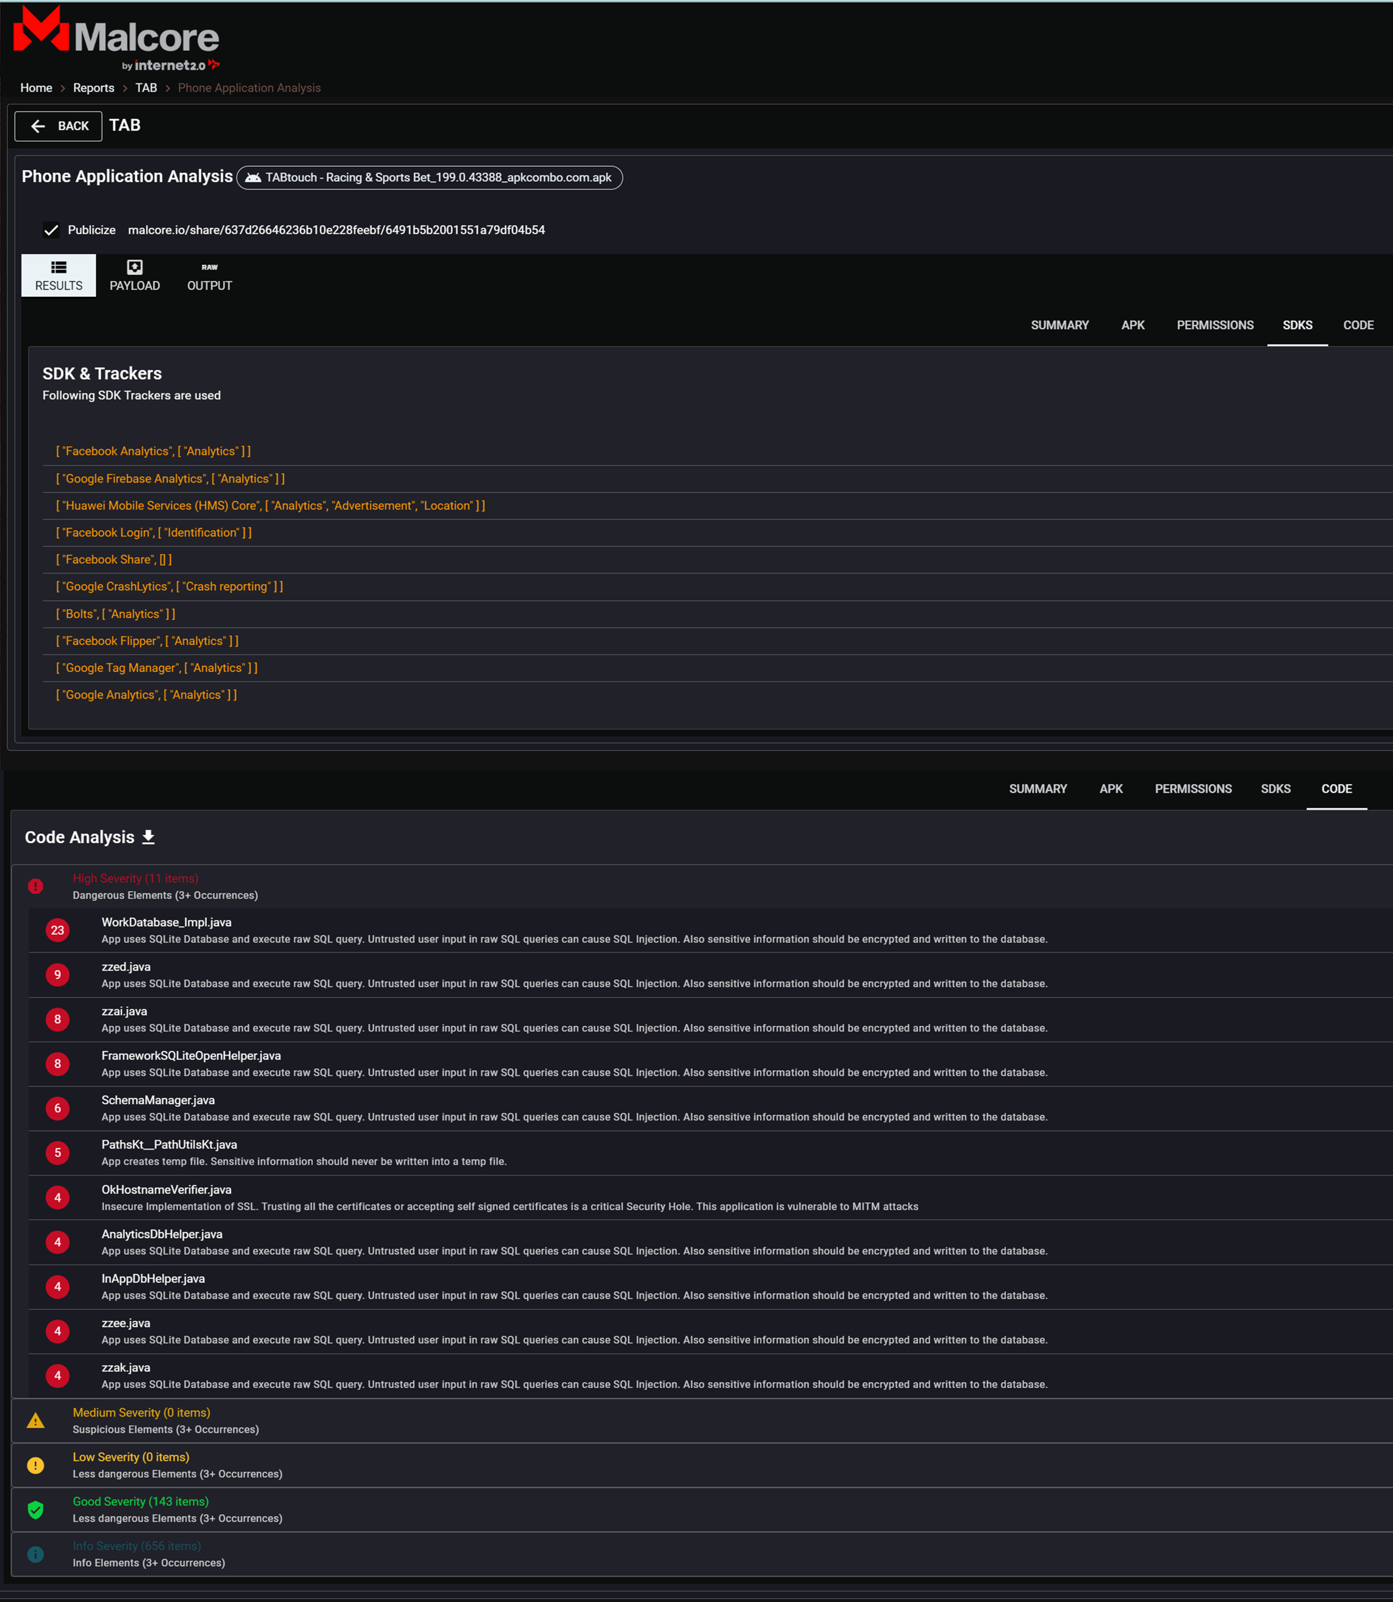Open the AnalyticsDbHelper.java entry

click(711, 1242)
